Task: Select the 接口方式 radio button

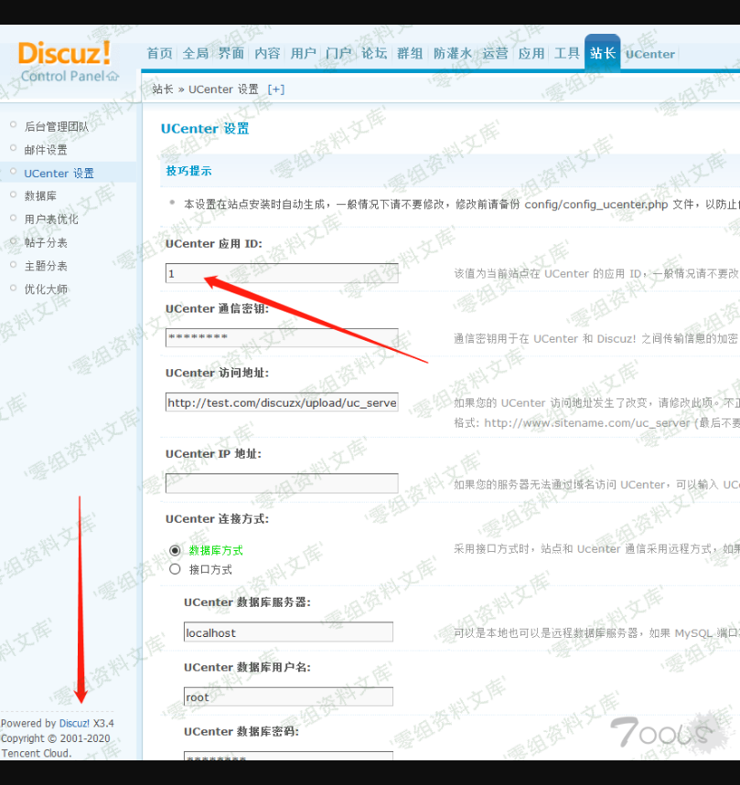Action: coord(176,569)
